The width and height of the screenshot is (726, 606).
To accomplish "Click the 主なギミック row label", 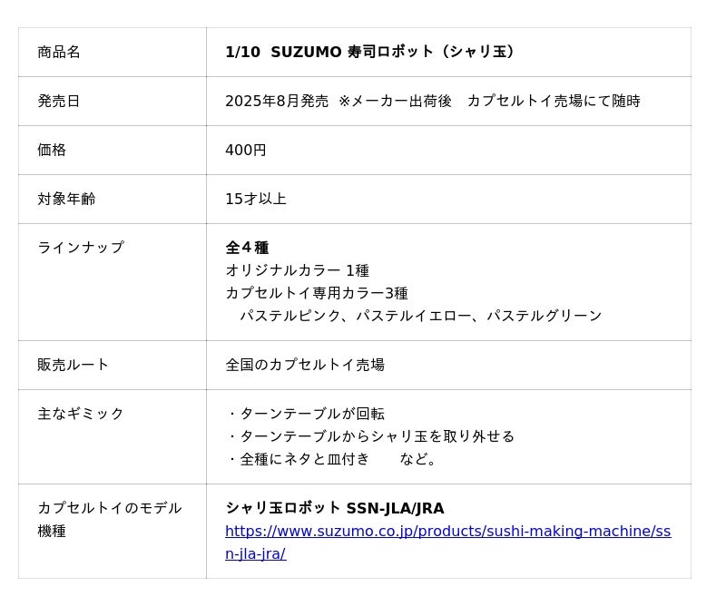I will click(81, 414).
